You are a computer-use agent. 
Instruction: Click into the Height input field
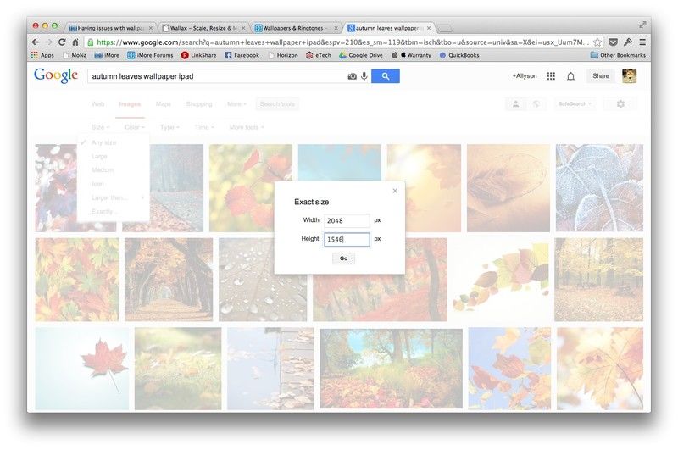click(347, 239)
